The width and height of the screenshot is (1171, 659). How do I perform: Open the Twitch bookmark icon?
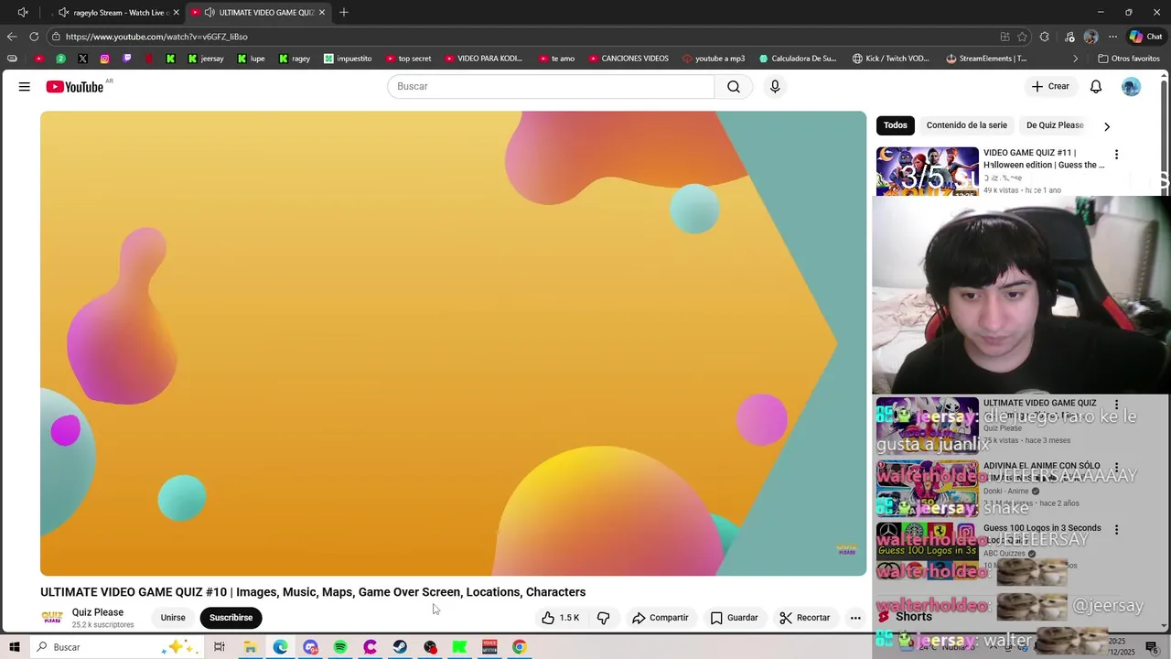[x=126, y=59]
